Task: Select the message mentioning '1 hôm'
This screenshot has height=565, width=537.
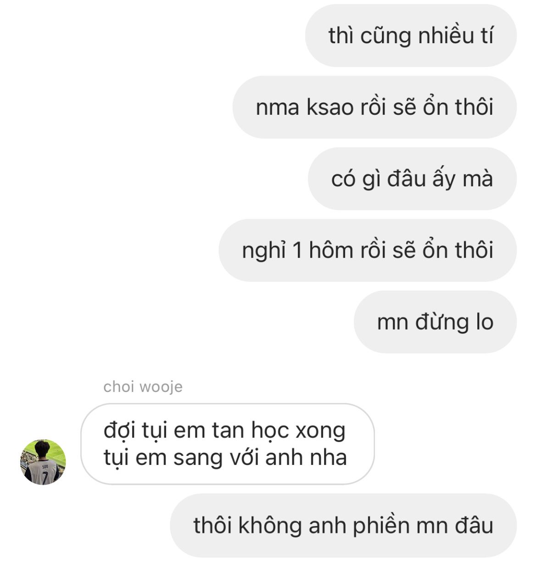Action: pos(368,250)
